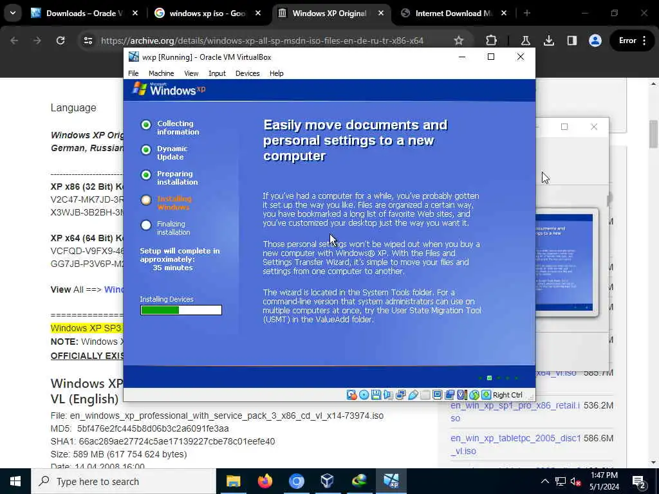Open Chrome's downloads tray icon

548,41
